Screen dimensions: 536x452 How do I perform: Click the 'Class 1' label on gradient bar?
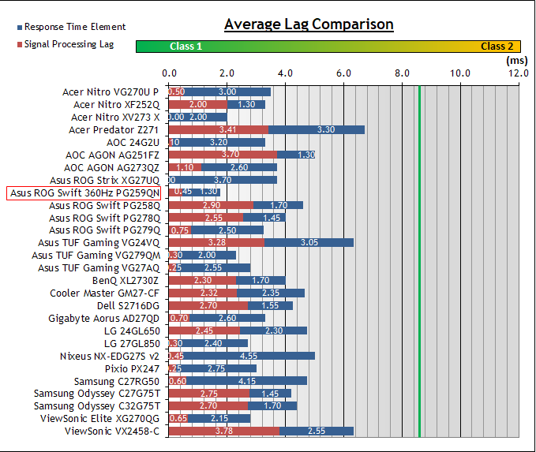186,47
